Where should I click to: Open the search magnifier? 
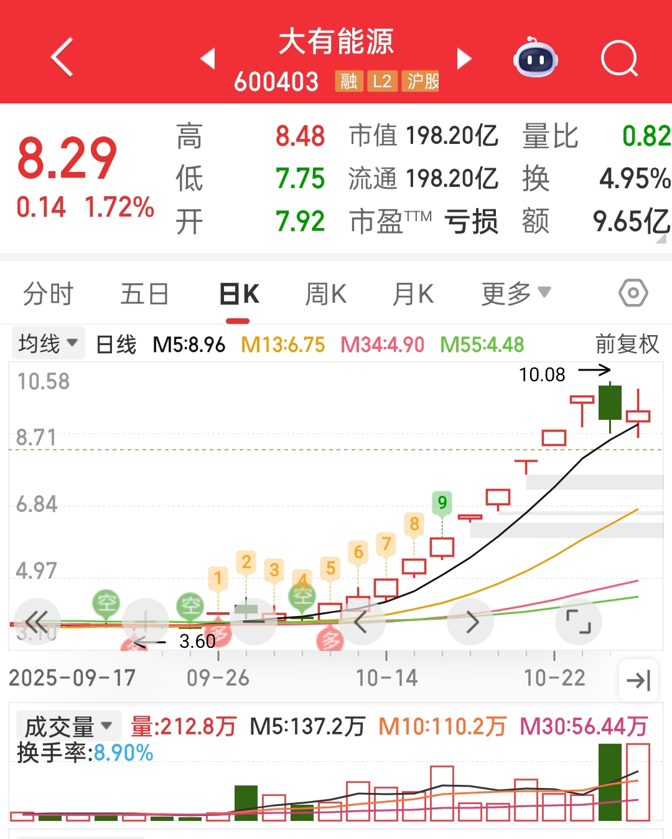(620, 59)
